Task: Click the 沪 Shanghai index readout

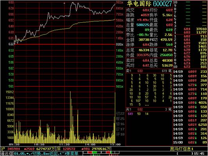Action: tap(28, 149)
